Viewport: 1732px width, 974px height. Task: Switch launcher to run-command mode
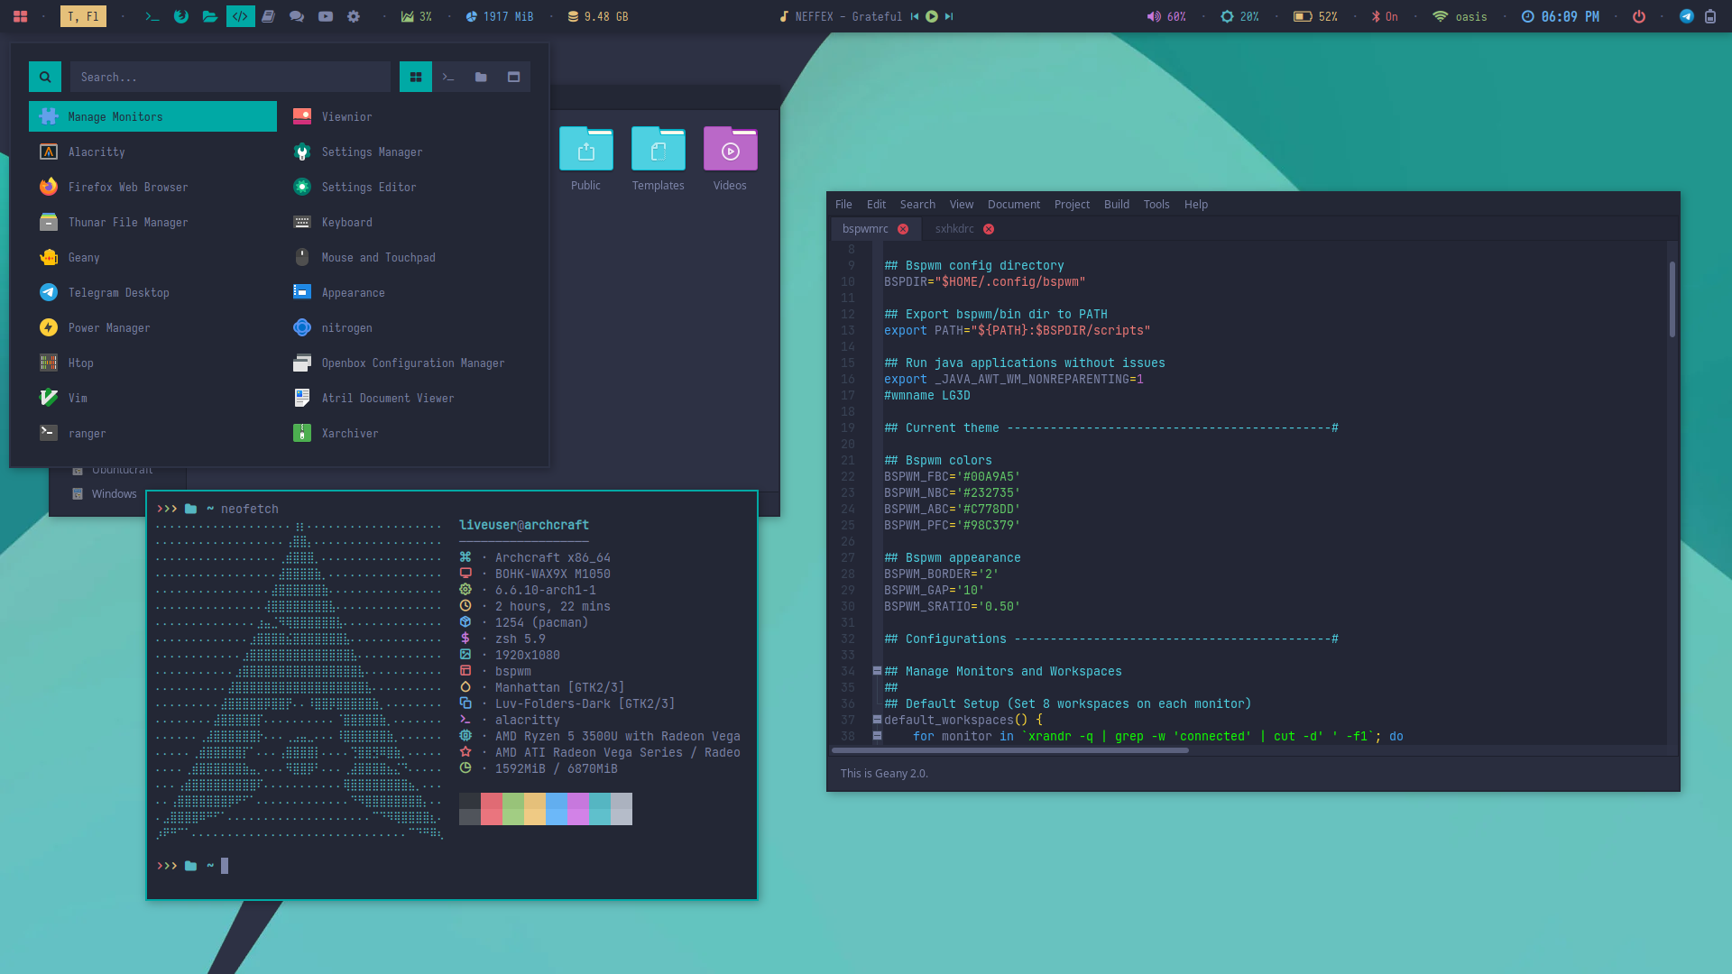click(x=448, y=78)
